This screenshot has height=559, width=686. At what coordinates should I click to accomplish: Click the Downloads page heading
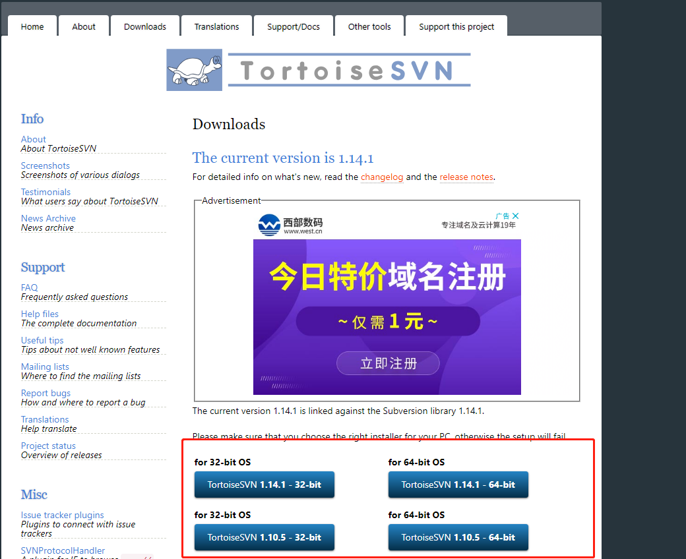pos(229,124)
